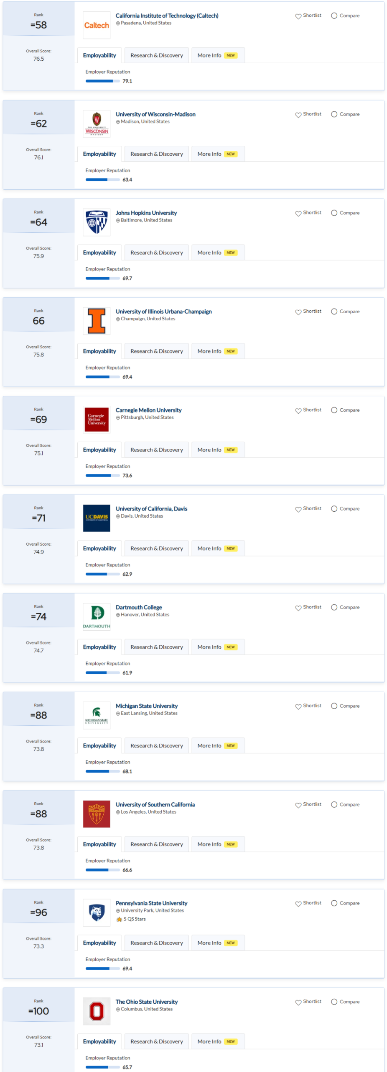This screenshot has width=387, height=1072.
Task: Click the Caltech logo thumbnail
Action: 97,25
